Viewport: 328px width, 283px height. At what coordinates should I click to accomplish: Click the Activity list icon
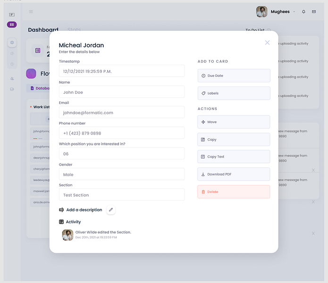[61, 222]
